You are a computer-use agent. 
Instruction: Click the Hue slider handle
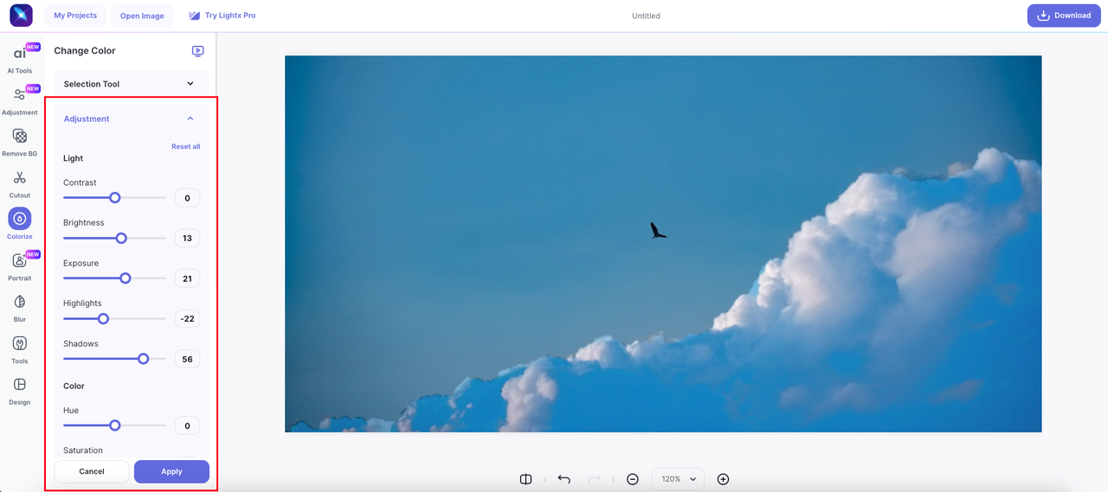click(114, 425)
